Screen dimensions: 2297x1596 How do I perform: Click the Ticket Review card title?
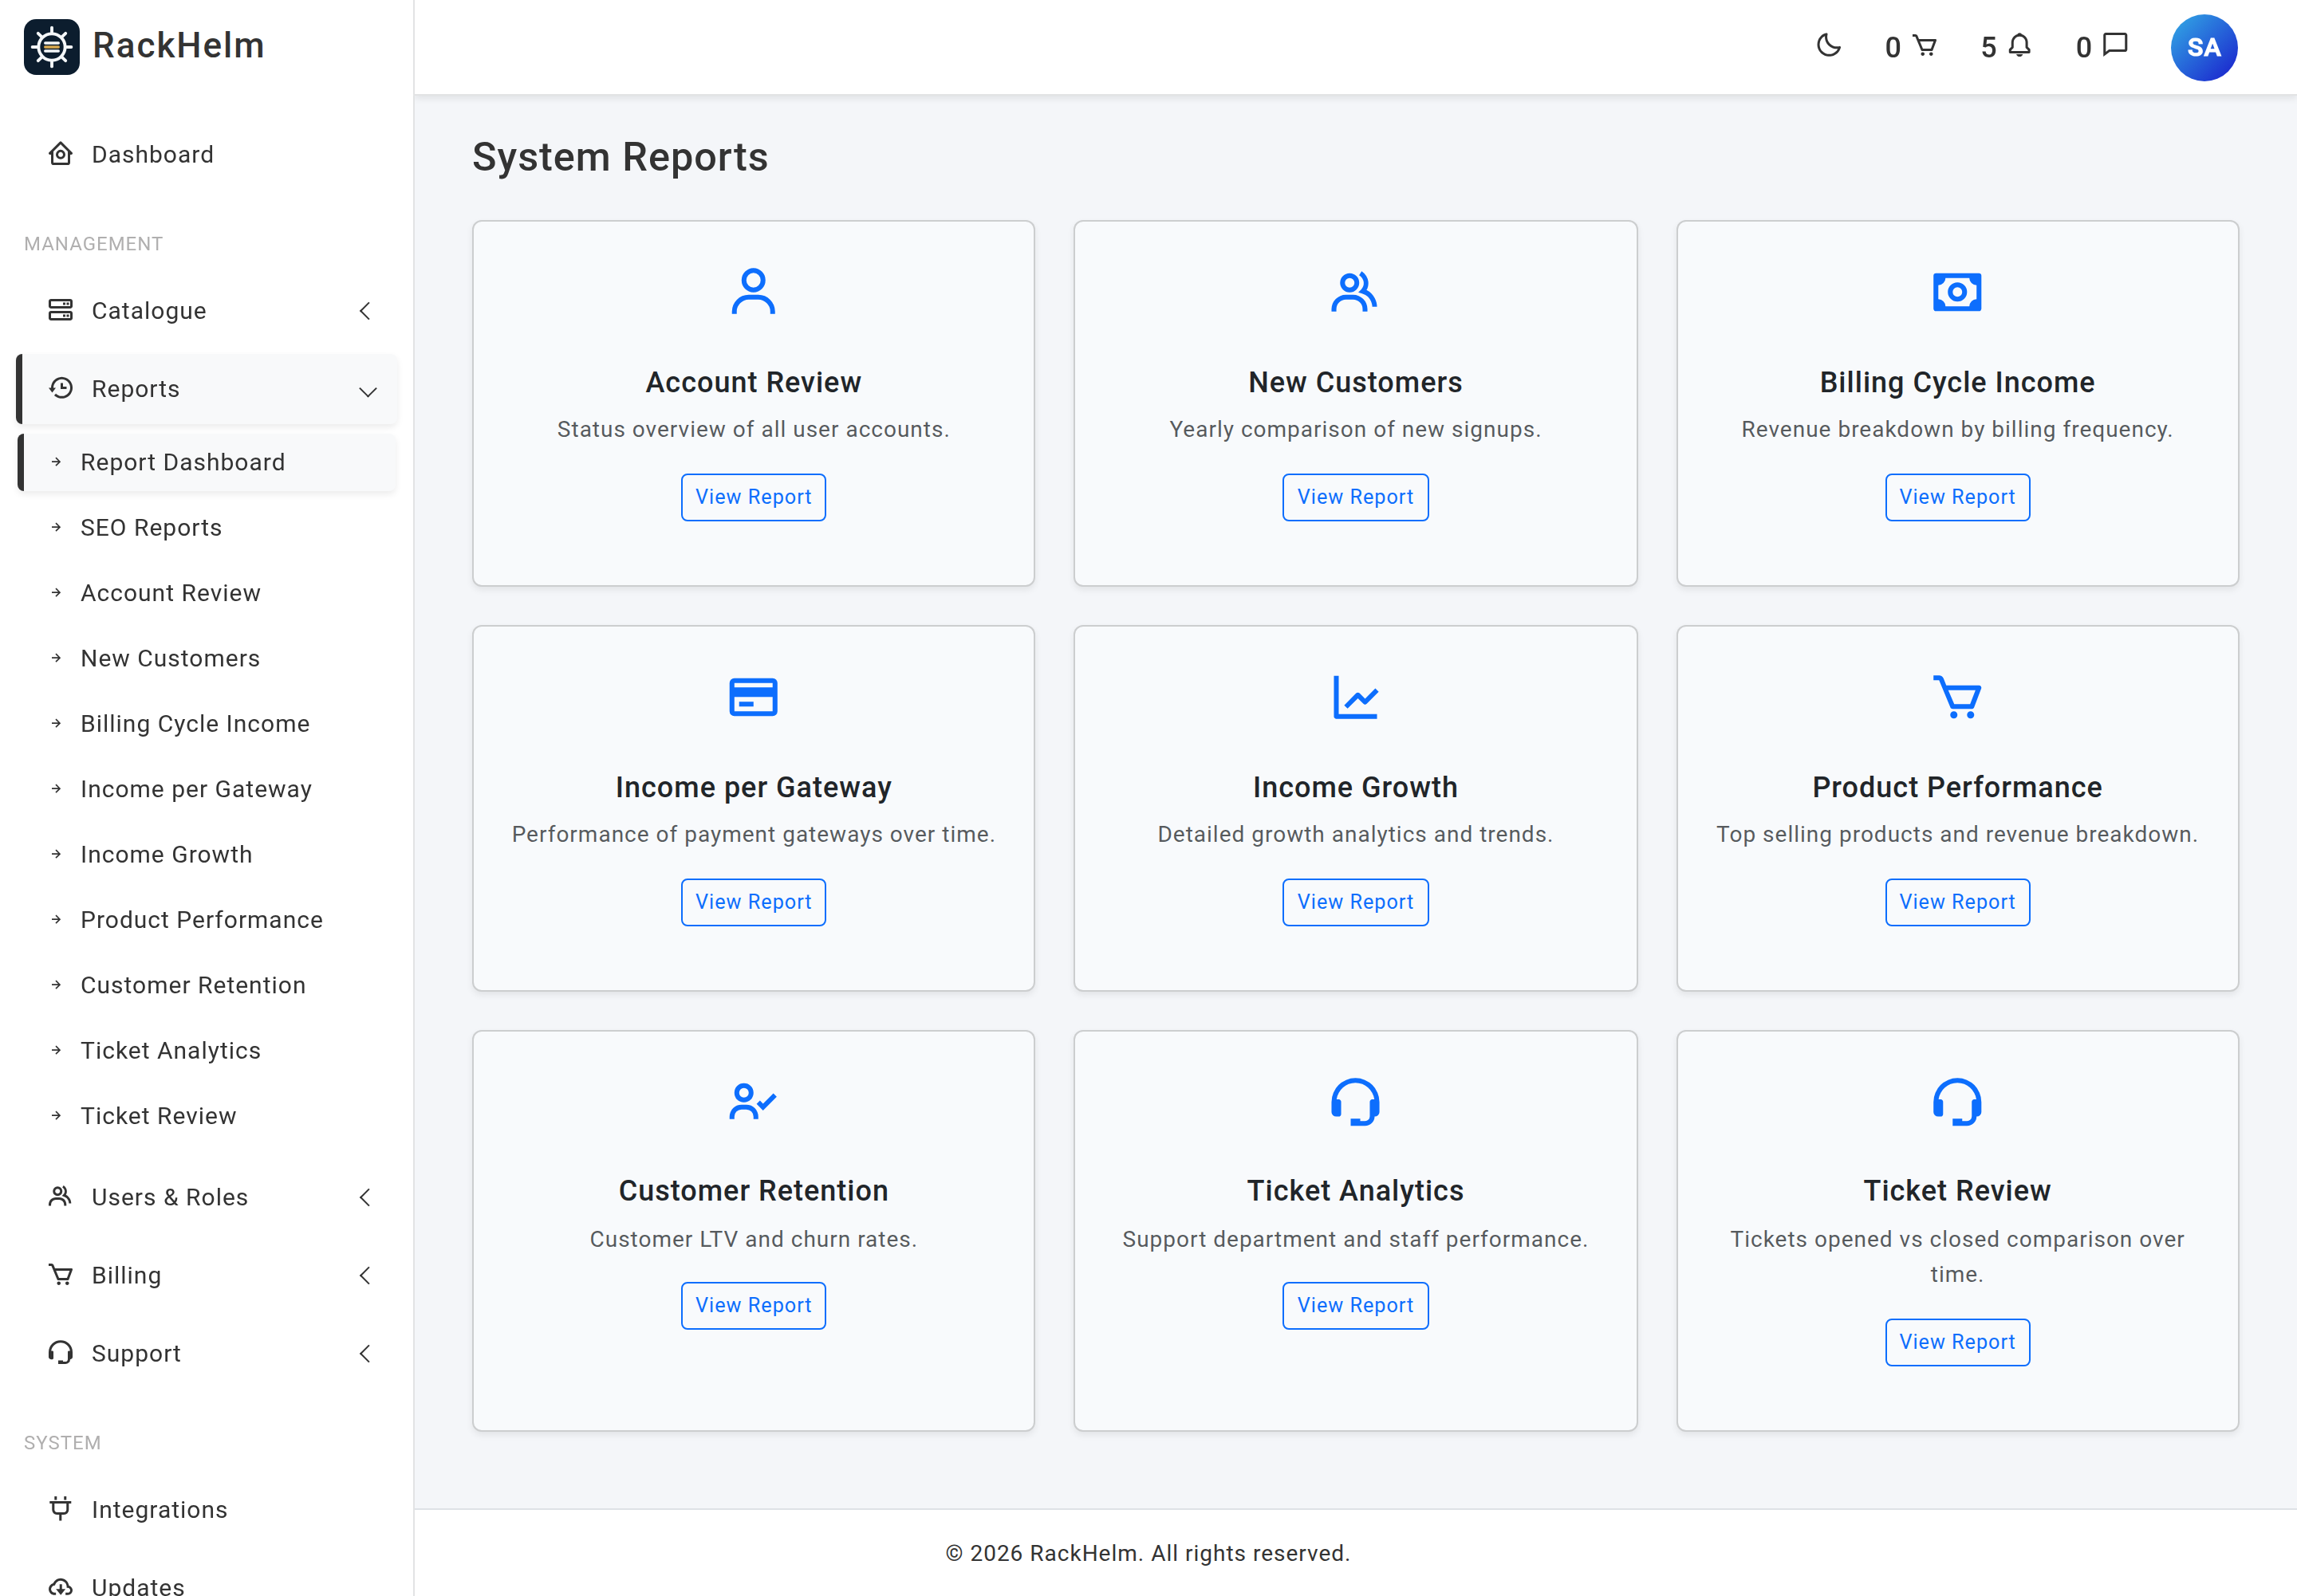(1956, 1190)
